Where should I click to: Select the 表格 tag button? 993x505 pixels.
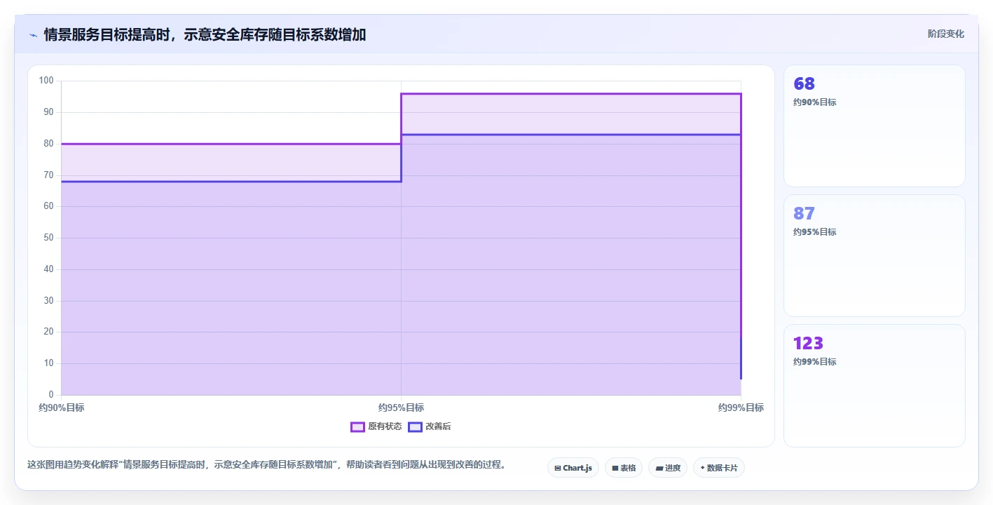click(624, 468)
